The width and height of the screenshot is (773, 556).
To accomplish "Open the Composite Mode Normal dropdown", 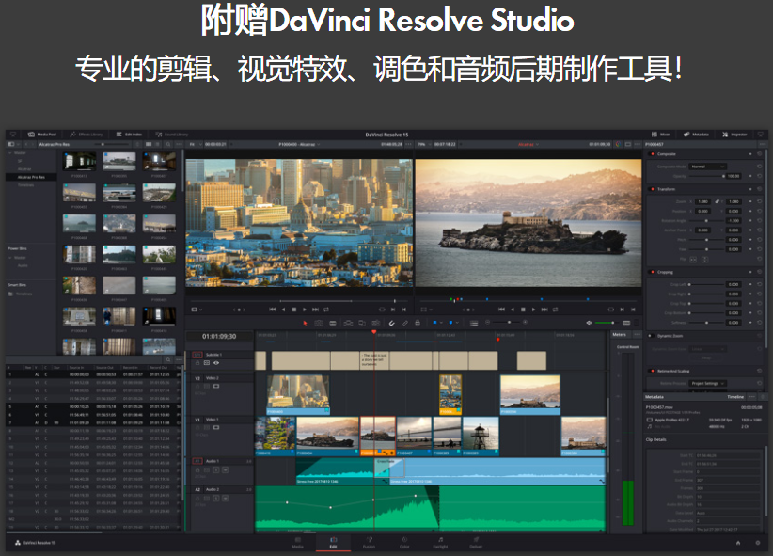I will tap(707, 167).
